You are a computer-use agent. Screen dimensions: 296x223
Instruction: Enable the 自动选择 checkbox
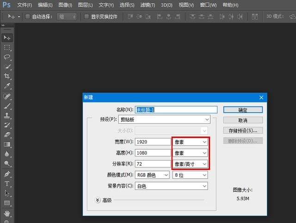tap(28, 17)
